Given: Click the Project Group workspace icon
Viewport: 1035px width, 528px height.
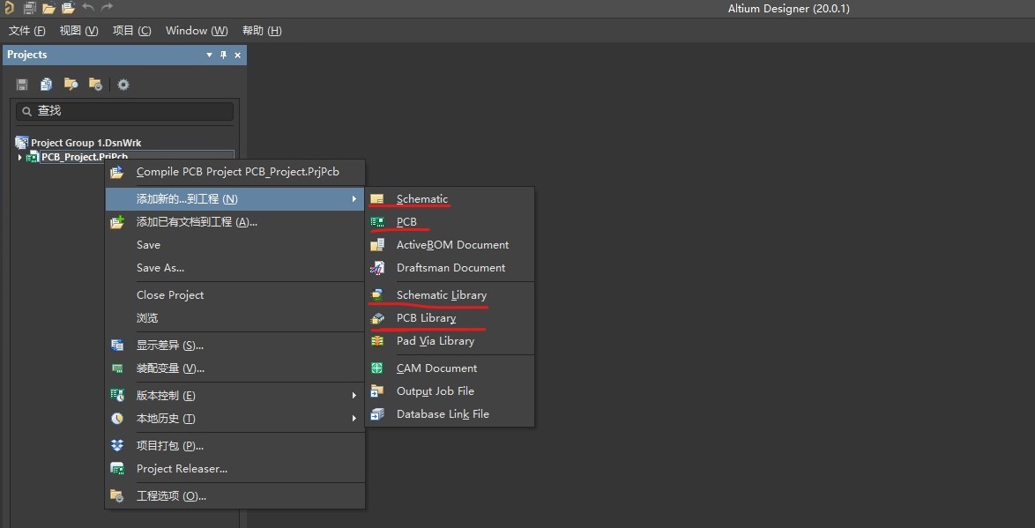Looking at the screenshot, I should (x=22, y=143).
